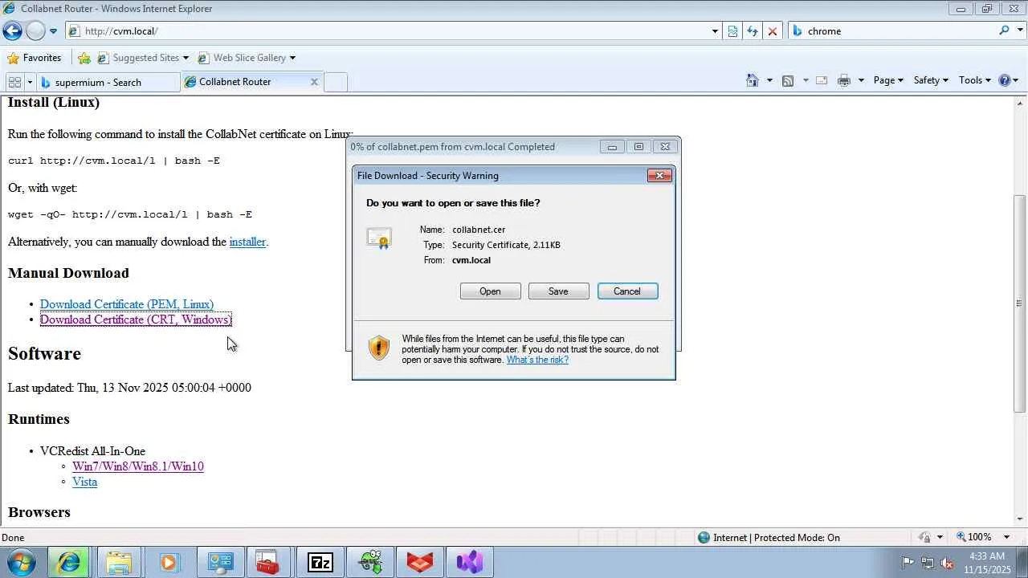Viewport: 1028px width, 578px height.
Task: Open the Tools menu
Action: (x=975, y=80)
